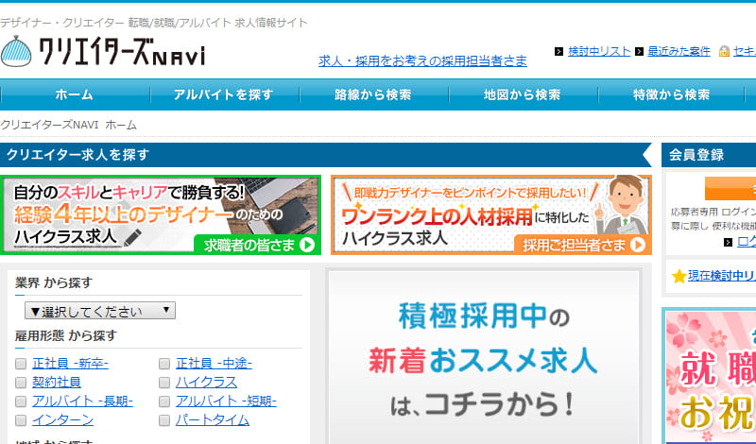Click the 現在検討中リスト link
This screenshot has height=444, width=756.
pos(722,276)
